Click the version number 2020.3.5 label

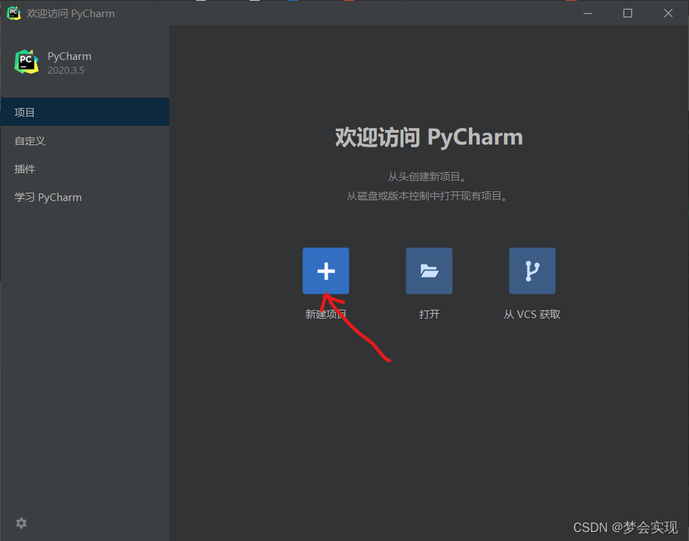66,70
